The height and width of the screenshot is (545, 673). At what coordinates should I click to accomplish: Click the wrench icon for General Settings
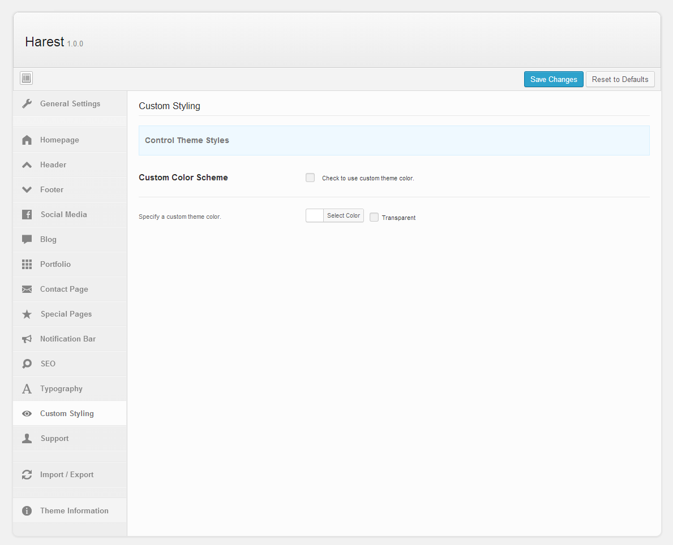coord(27,104)
